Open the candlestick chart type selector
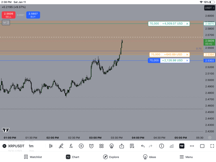 pyautogui.click(x=51, y=146)
